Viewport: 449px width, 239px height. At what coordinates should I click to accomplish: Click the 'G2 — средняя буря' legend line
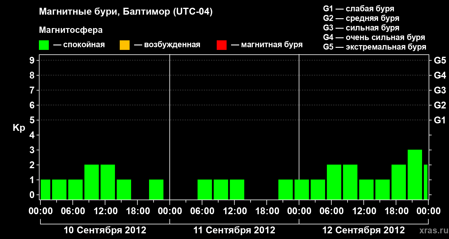pyautogui.click(x=361, y=18)
